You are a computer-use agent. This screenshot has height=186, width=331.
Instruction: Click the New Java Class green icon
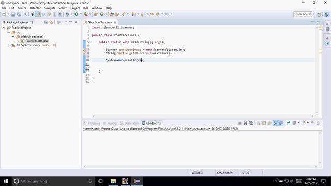click(x=102, y=14)
